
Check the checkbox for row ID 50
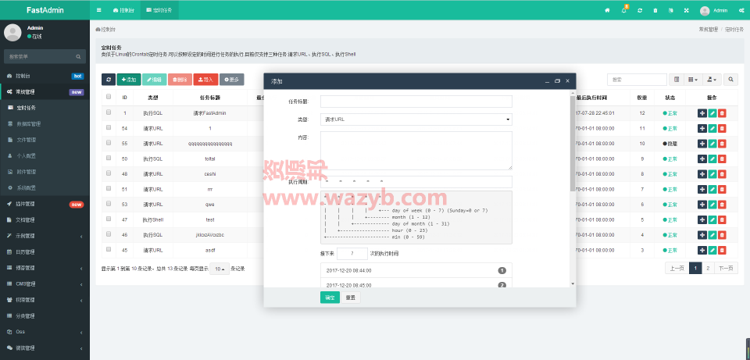coord(109,158)
